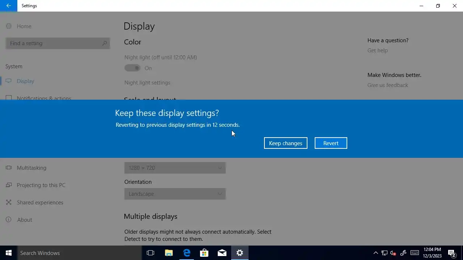Click the Make Windows better. heading
The image size is (463, 260).
pyautogui.click(x=394, y=75)
